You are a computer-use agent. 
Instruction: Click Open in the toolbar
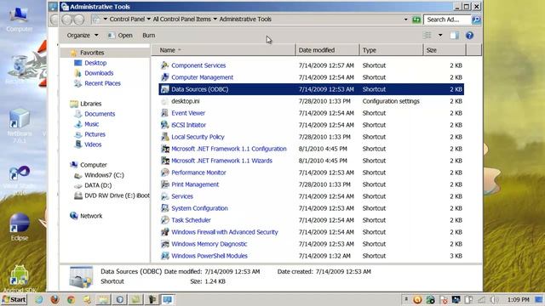(120, 35)
